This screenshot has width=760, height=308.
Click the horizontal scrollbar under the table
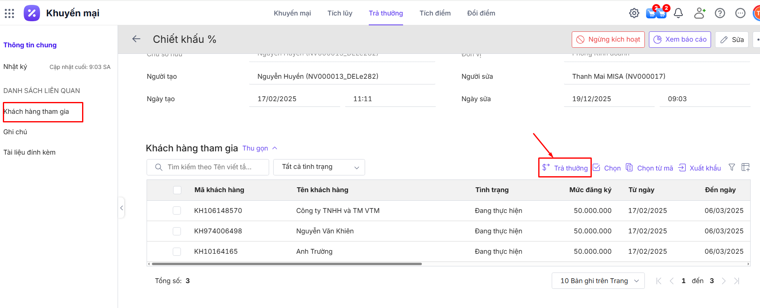[287, 264]
